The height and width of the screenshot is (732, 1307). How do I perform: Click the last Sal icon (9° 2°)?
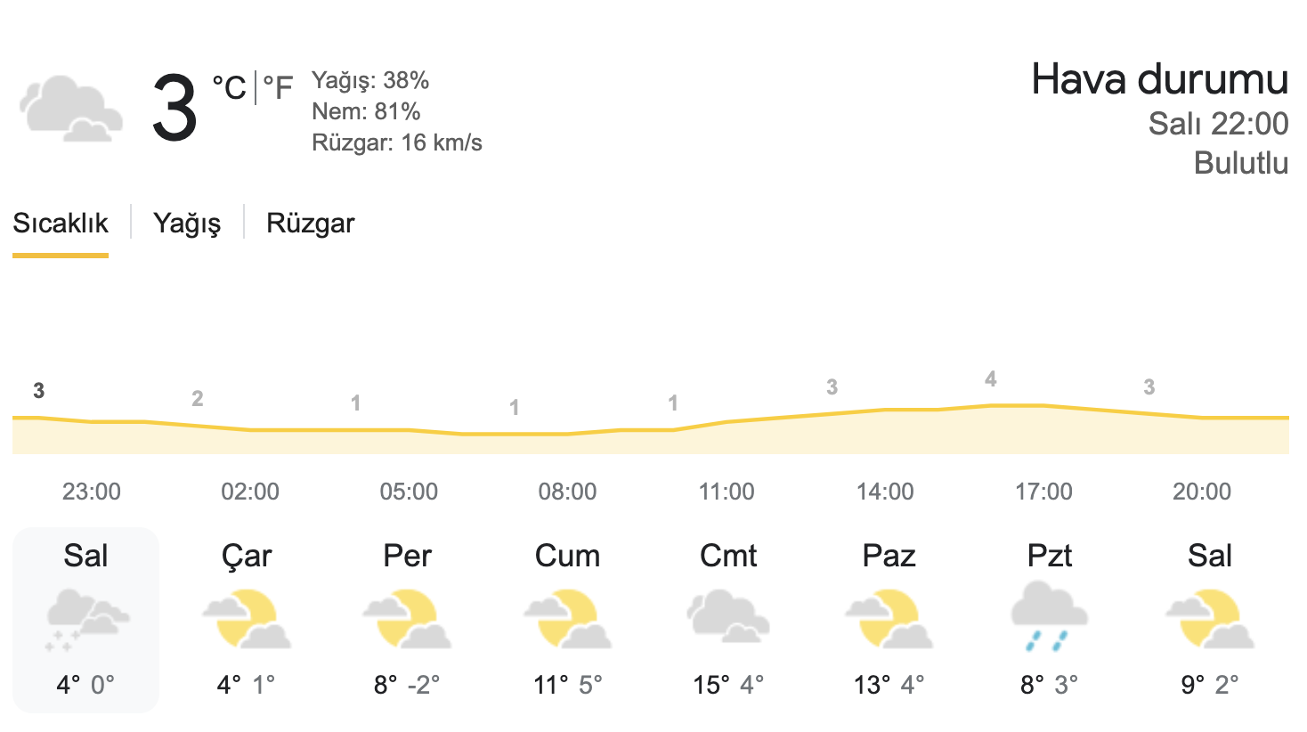(1209, 619)
